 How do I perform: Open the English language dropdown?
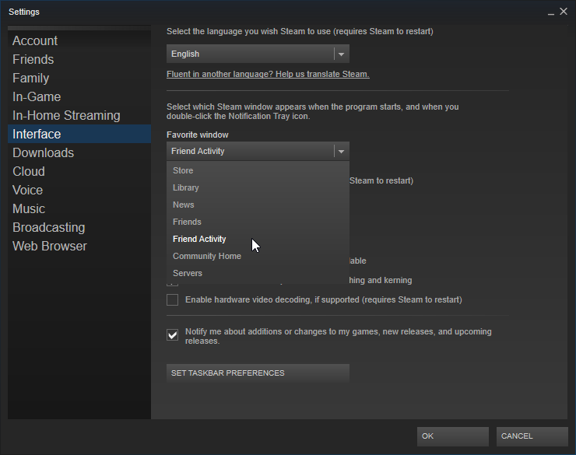(x=258, y=54)
